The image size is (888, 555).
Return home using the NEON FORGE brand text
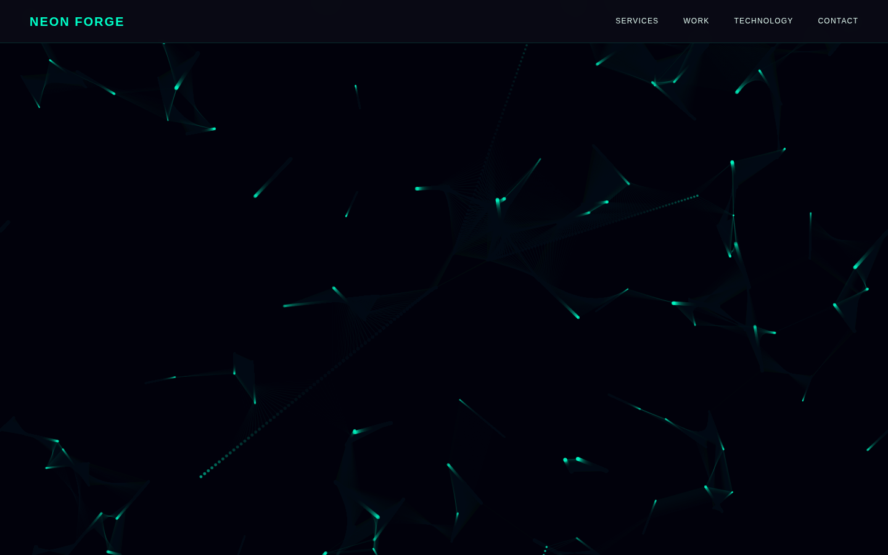tap(77, 22)
